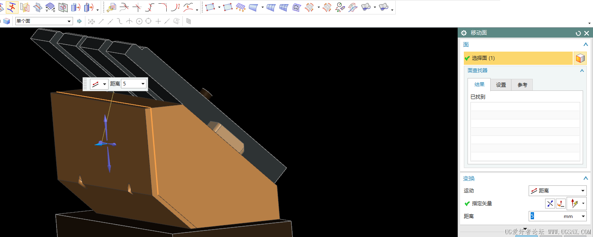Open the intersecting planes section tool
The width and height of the screenshot is (593, 237).
coord(38,7)
